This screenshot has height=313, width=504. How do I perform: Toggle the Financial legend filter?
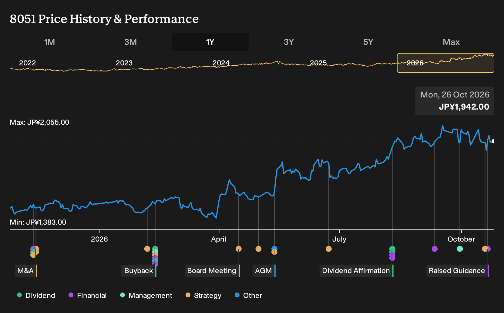[x=87, y=295]
